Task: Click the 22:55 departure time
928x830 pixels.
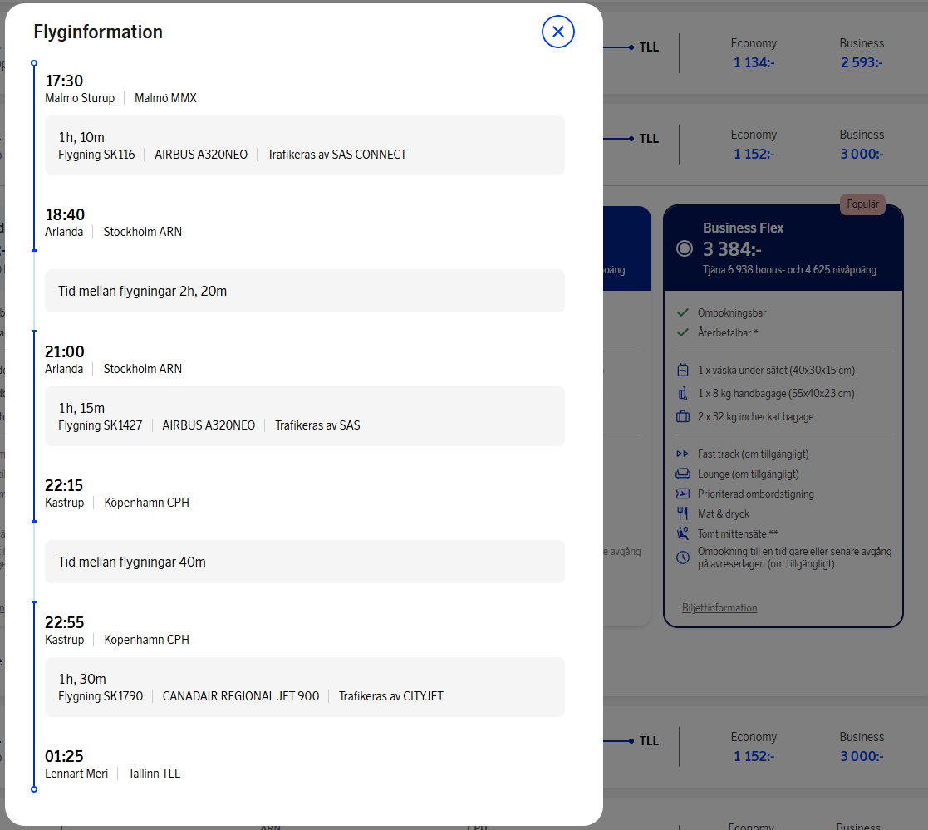Action: pyautogui.click(x=65, y=623)
